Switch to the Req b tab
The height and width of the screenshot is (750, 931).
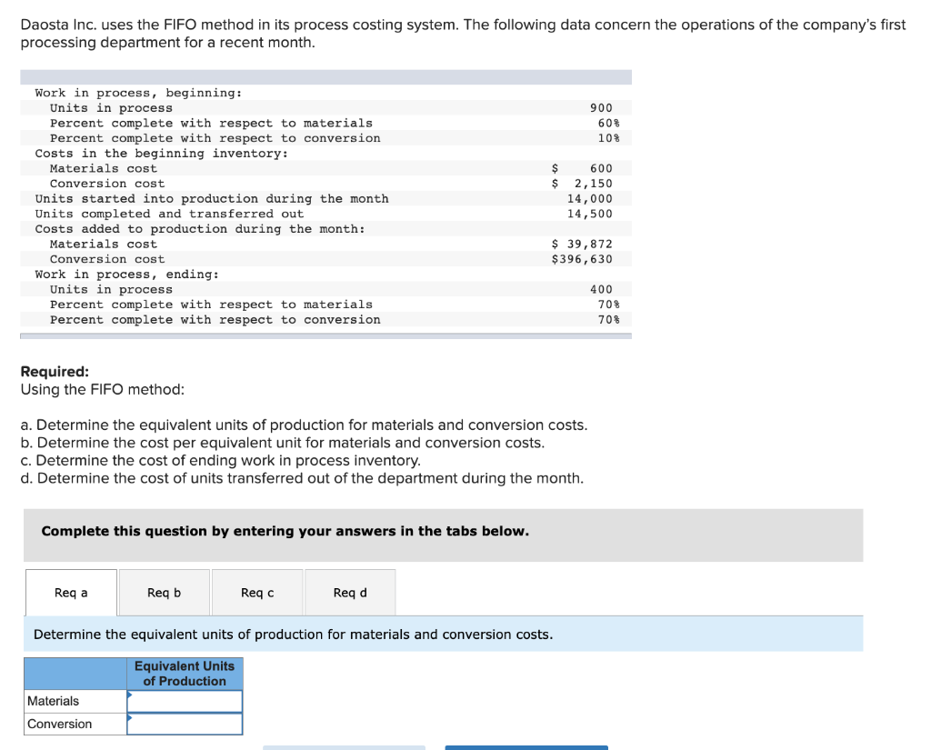165,593
